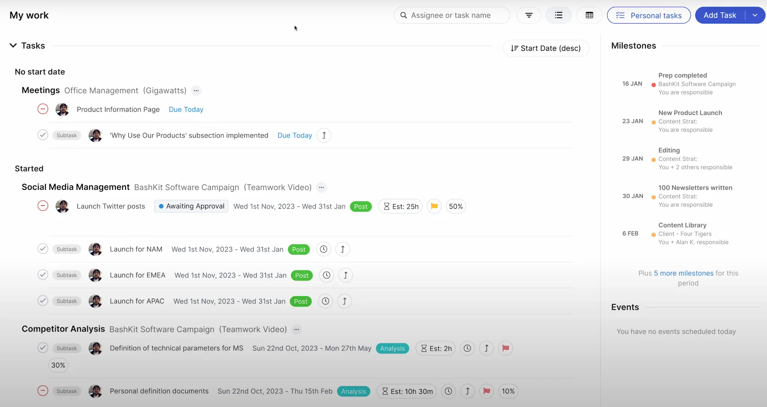This screenshot has width=767, height=407.
Task: Click 'Due Today' on Product Information Page
Action: (186, 109)
